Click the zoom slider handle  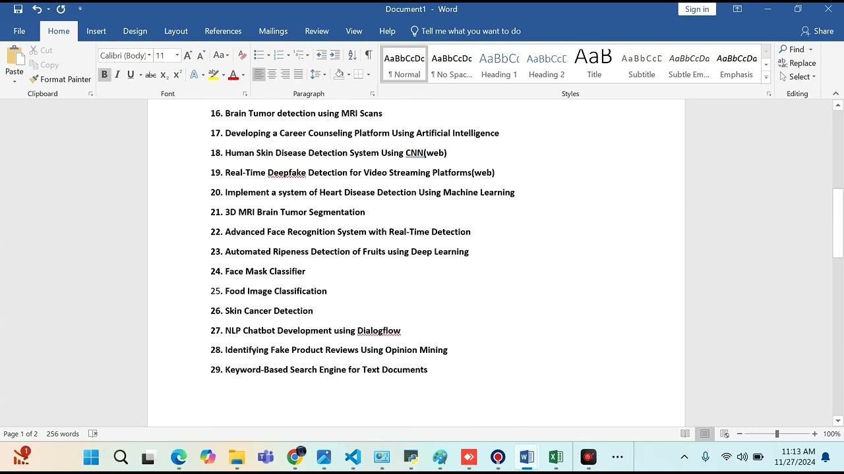[777, 434]
